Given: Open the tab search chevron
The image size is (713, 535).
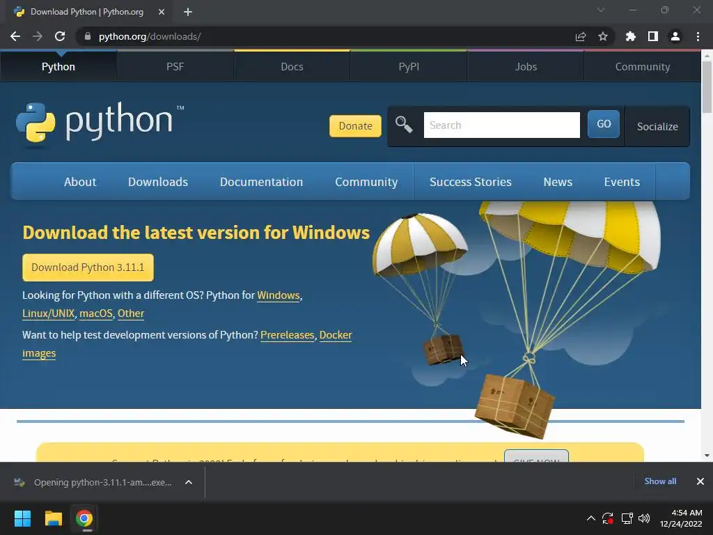Looking at the screenshot, I should 601,10.
